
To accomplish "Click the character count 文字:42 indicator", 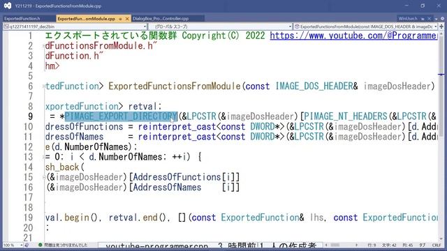I will pyautogui.click(x=390, y=245).
